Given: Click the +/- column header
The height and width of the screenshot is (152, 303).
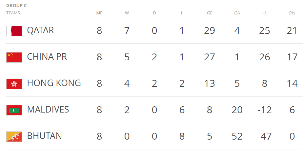Looking at the screenshot, I should [265, 13].
